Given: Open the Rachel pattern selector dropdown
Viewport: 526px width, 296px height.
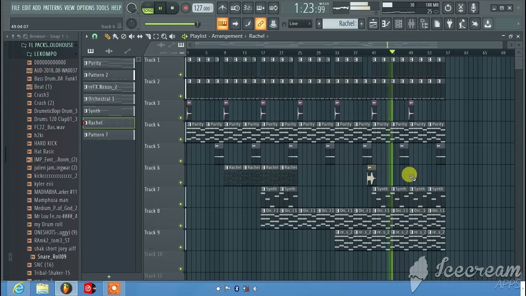Looking at the screenshot, I should coord(340,24).
